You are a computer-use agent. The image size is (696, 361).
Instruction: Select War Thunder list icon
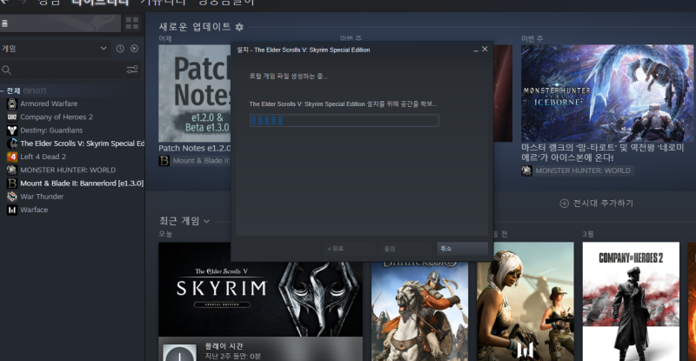tap(12, 197)
